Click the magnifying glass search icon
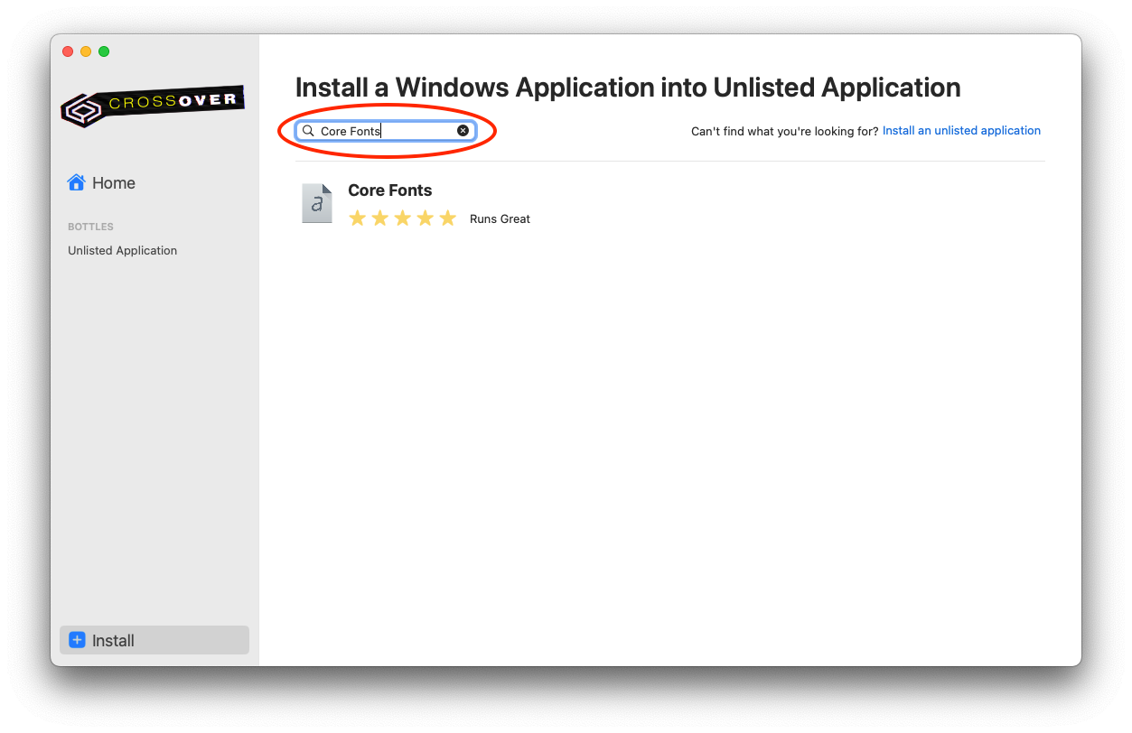The image size is (1132, 733). coord(308,131)
